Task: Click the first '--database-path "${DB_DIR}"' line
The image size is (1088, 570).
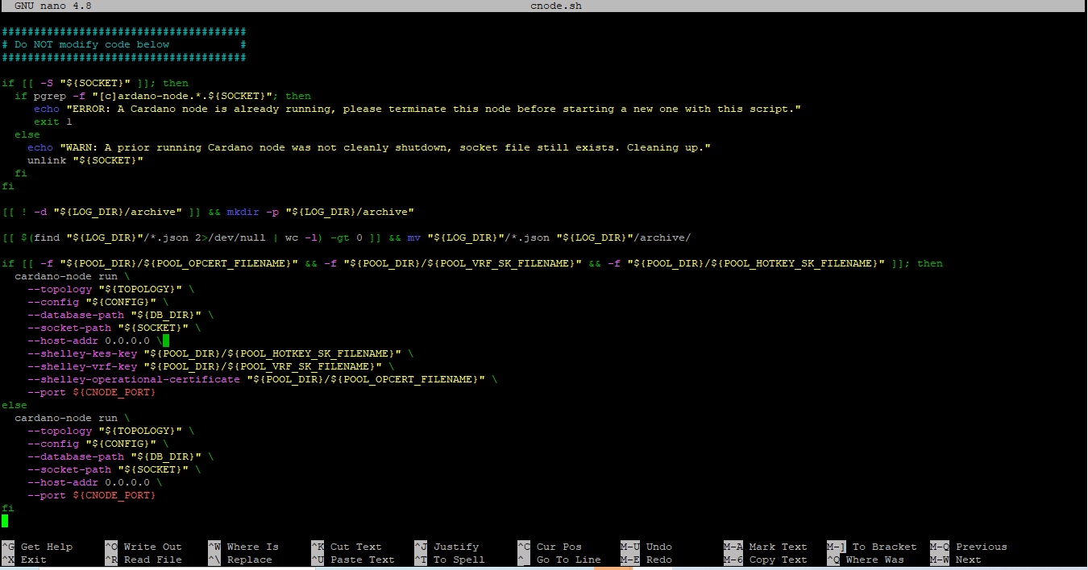Action: point(121,315)
